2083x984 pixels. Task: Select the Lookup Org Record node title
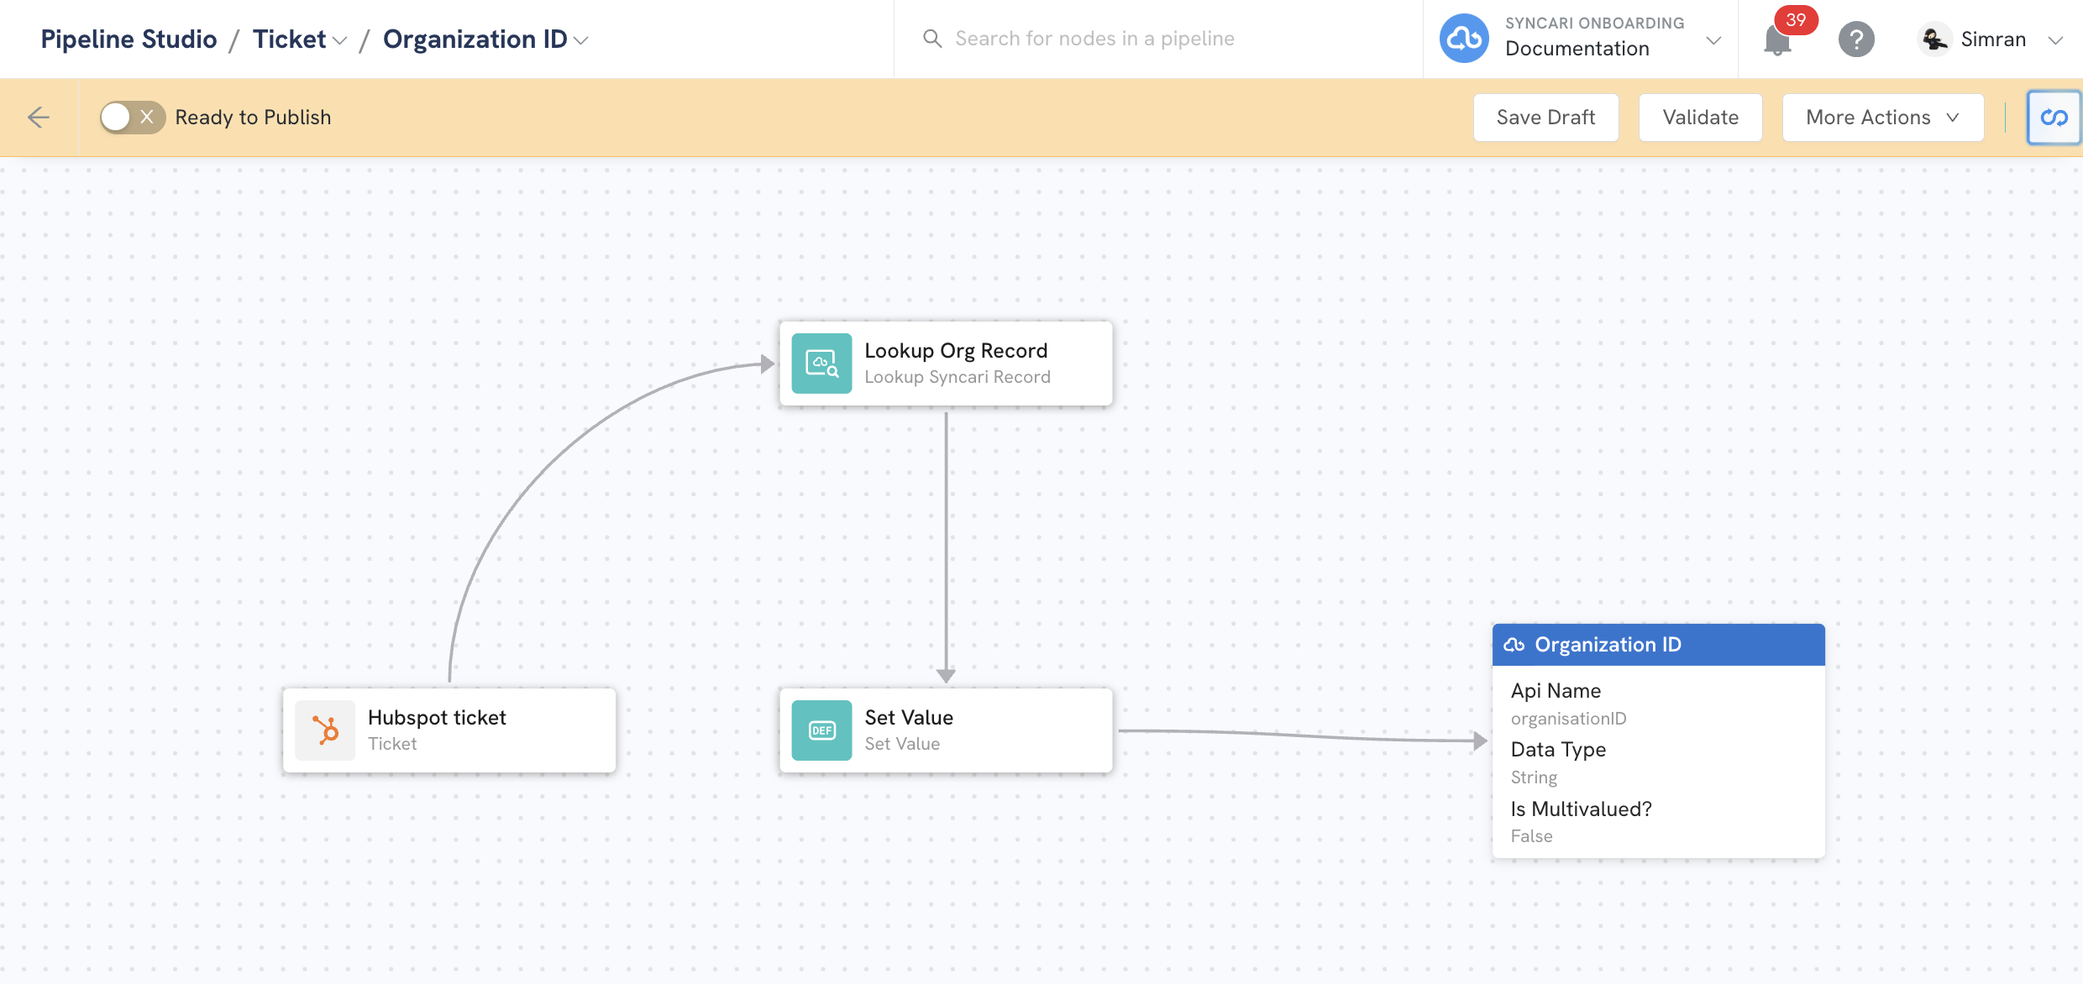click(x=956, y=351)
